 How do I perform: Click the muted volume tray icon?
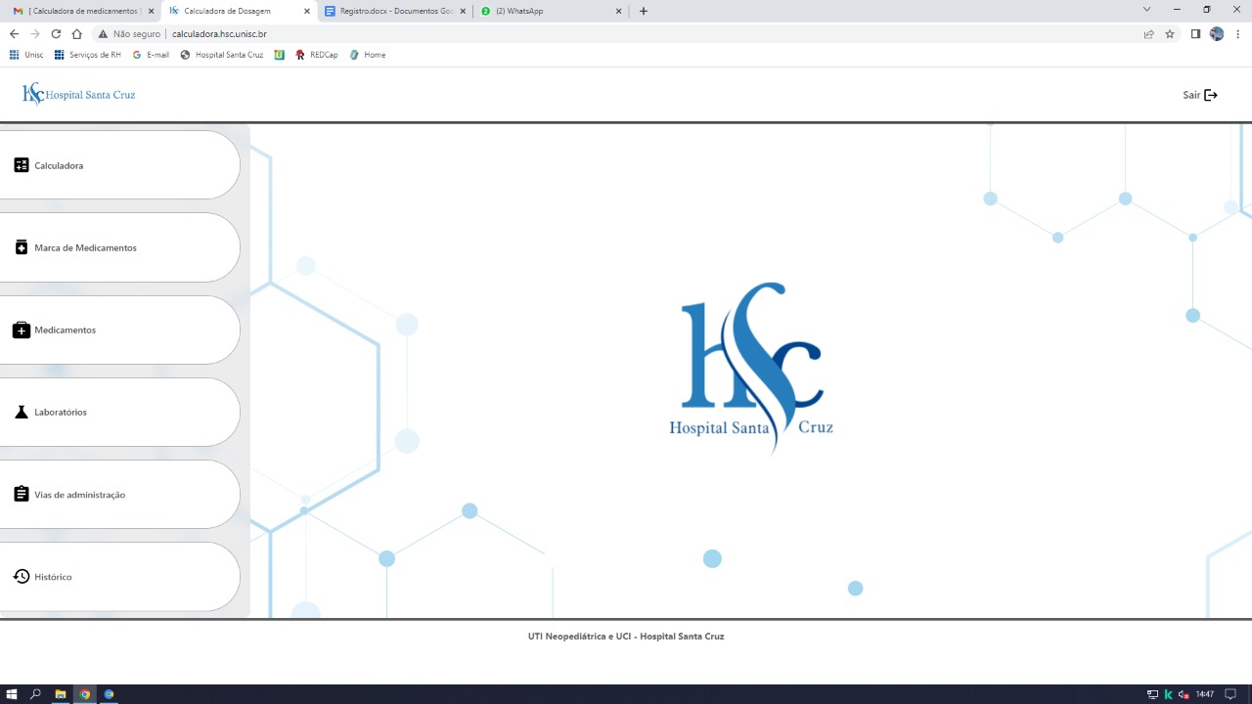pyautogui.click(x=1184, y=694)
